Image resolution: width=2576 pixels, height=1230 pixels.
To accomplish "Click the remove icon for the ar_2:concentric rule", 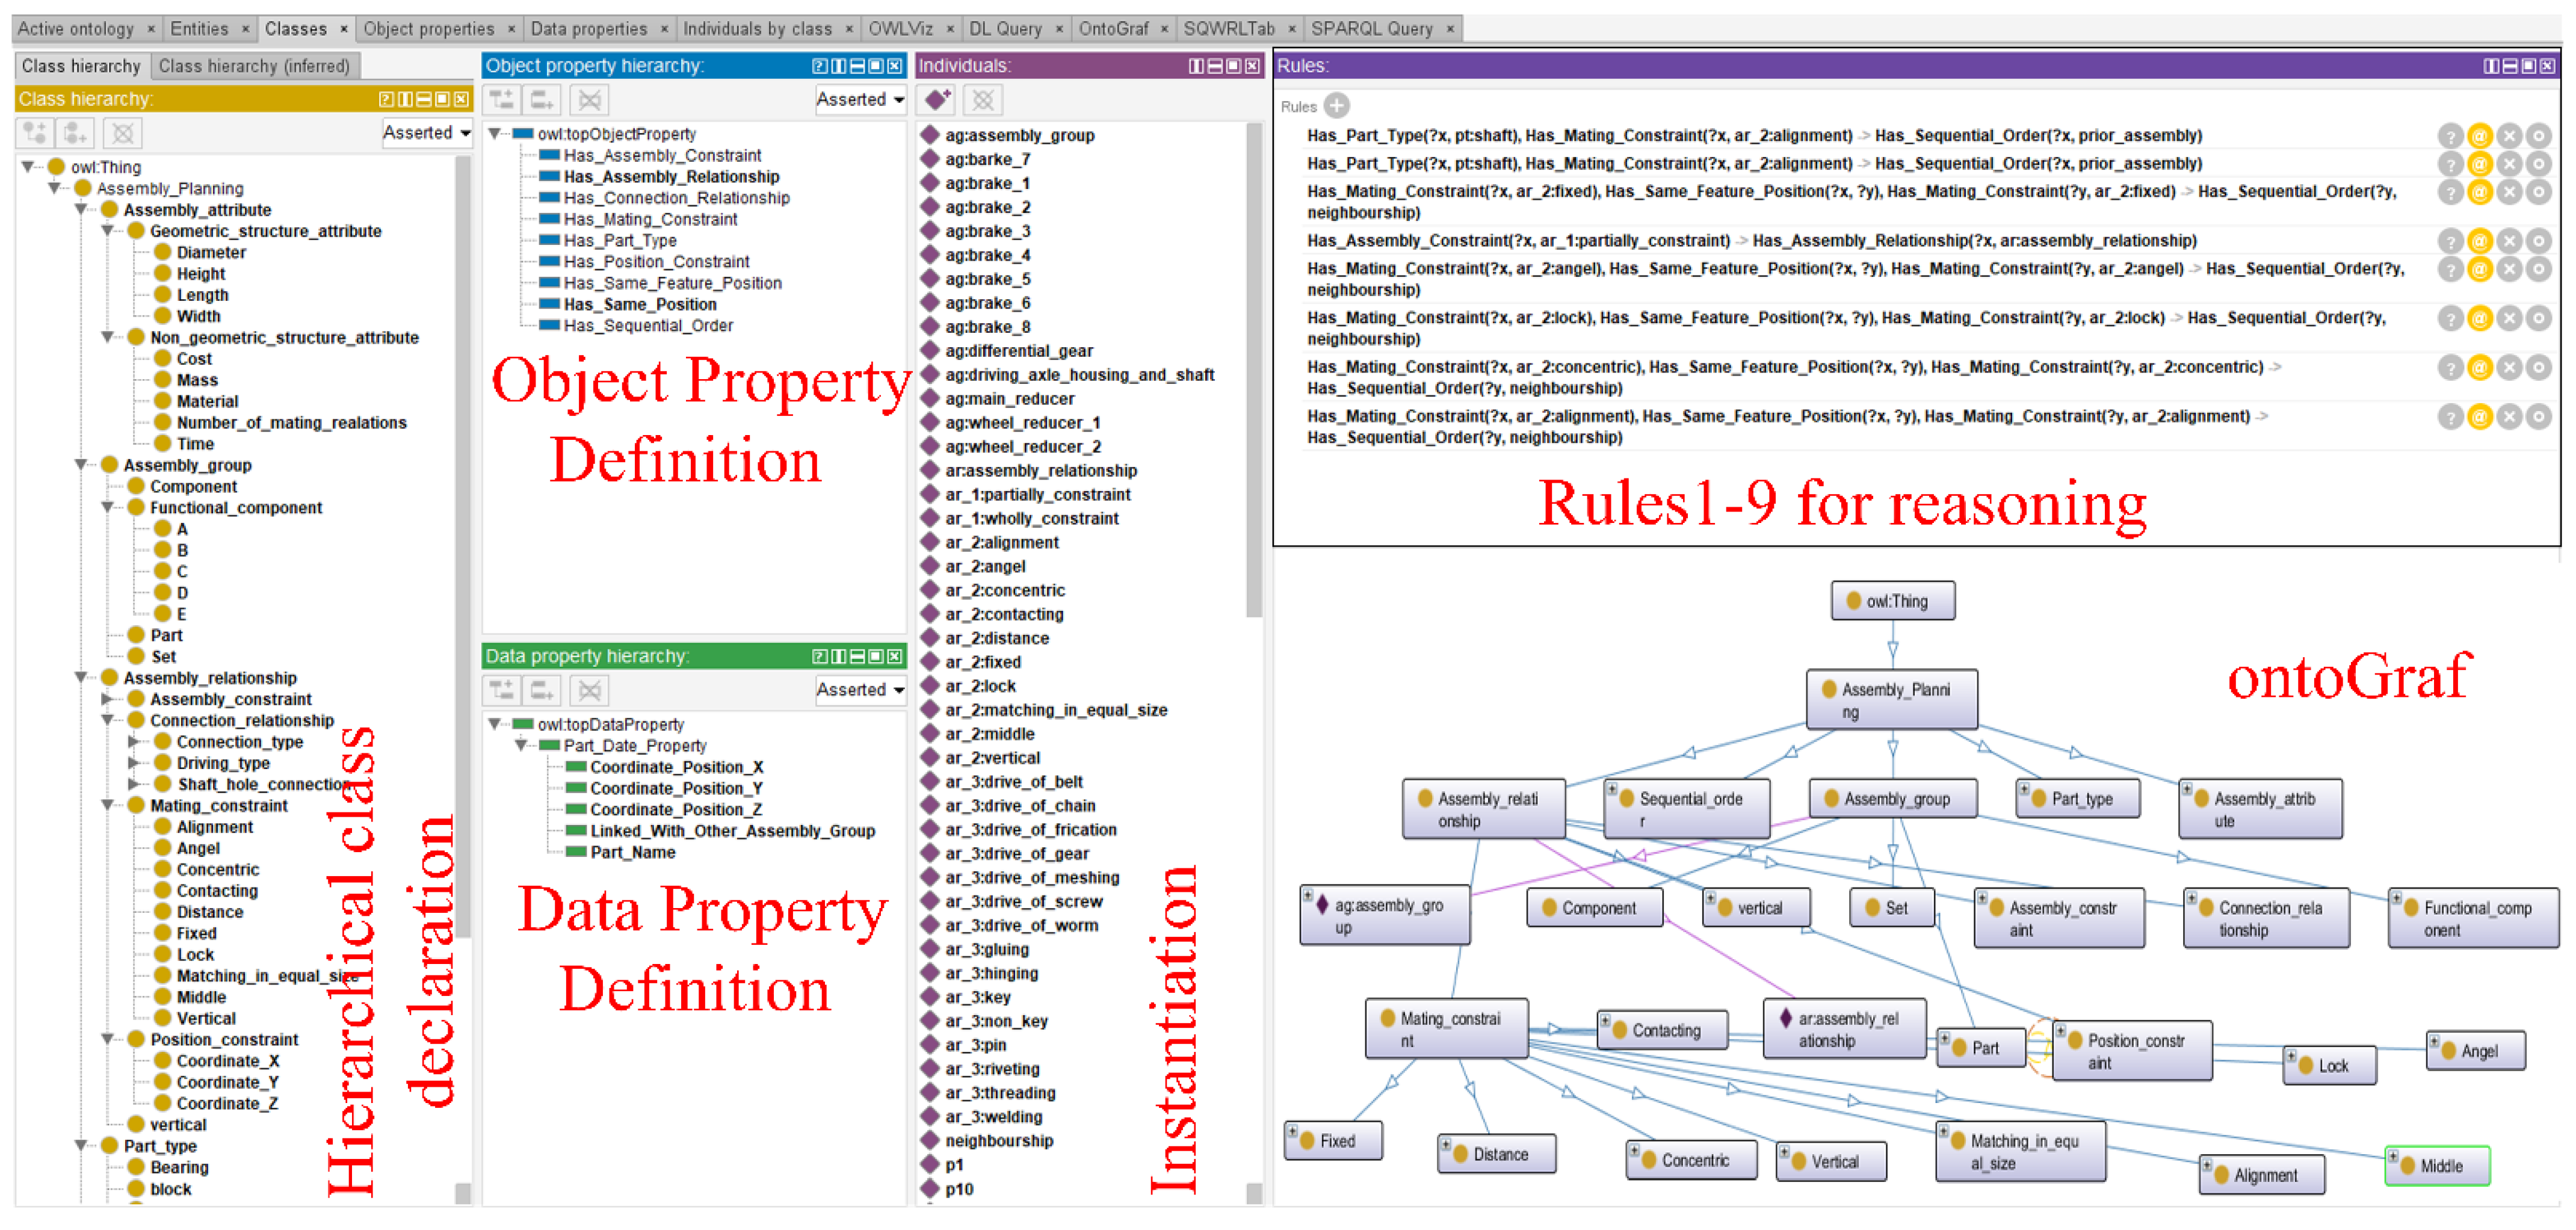I will [x=2509, y=368].
